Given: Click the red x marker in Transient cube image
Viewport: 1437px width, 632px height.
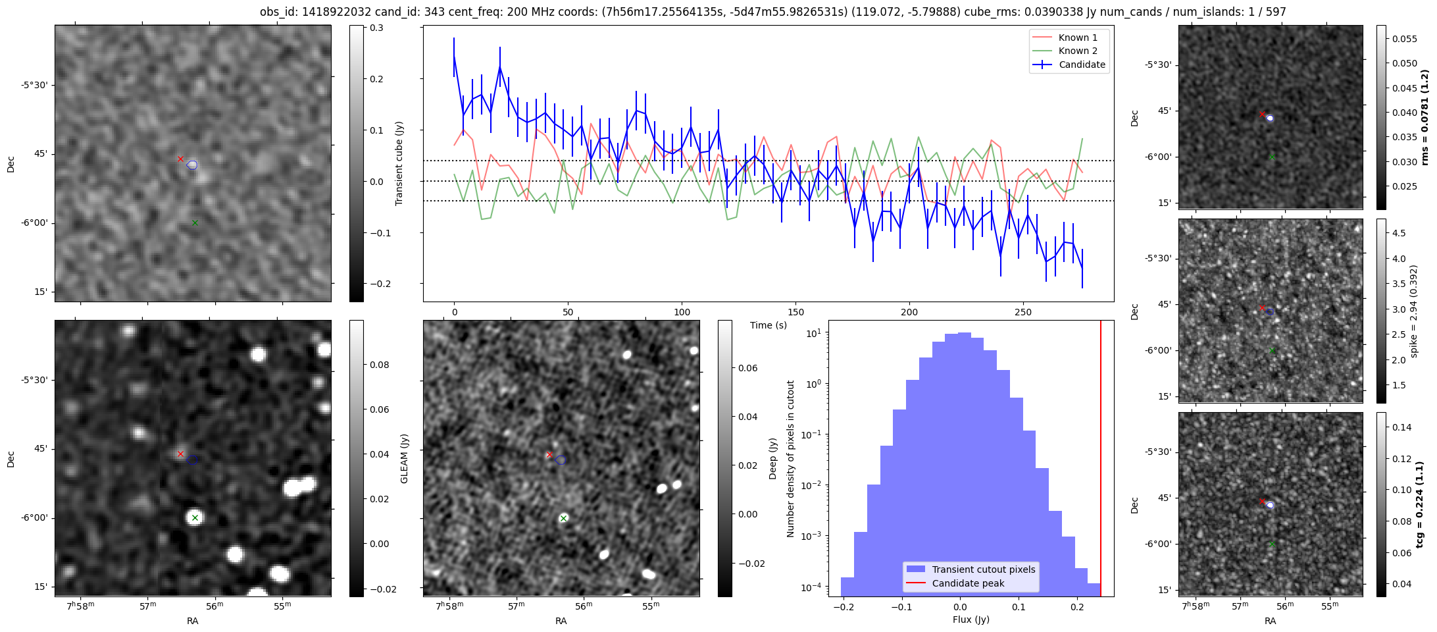Looking at the screenshot, I should point(180,159).
